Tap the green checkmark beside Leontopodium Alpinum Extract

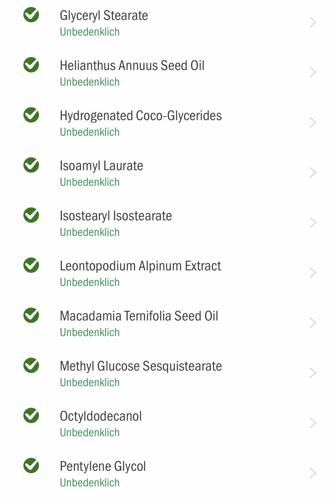[x=31, y=265]
